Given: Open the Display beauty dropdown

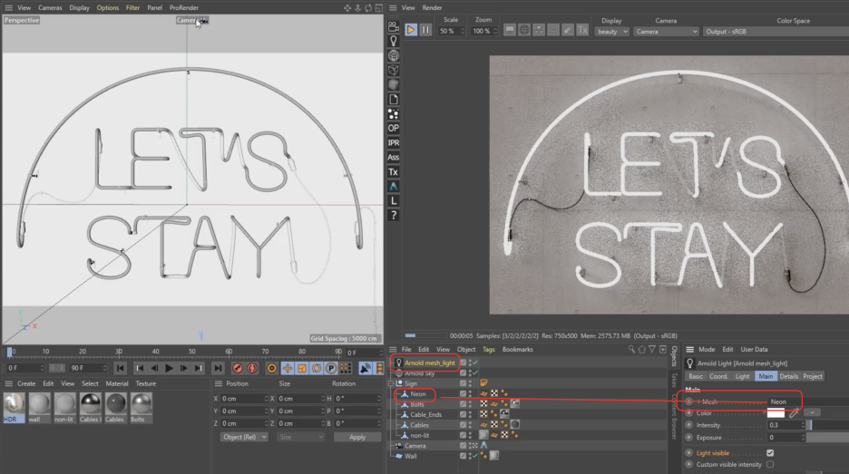Looking at the screenshot, I should coord(612,32).
